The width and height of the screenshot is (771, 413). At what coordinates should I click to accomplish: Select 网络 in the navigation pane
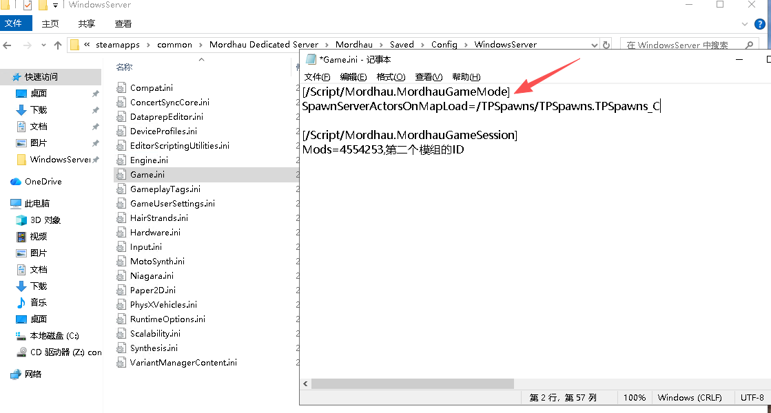(32, 374)
